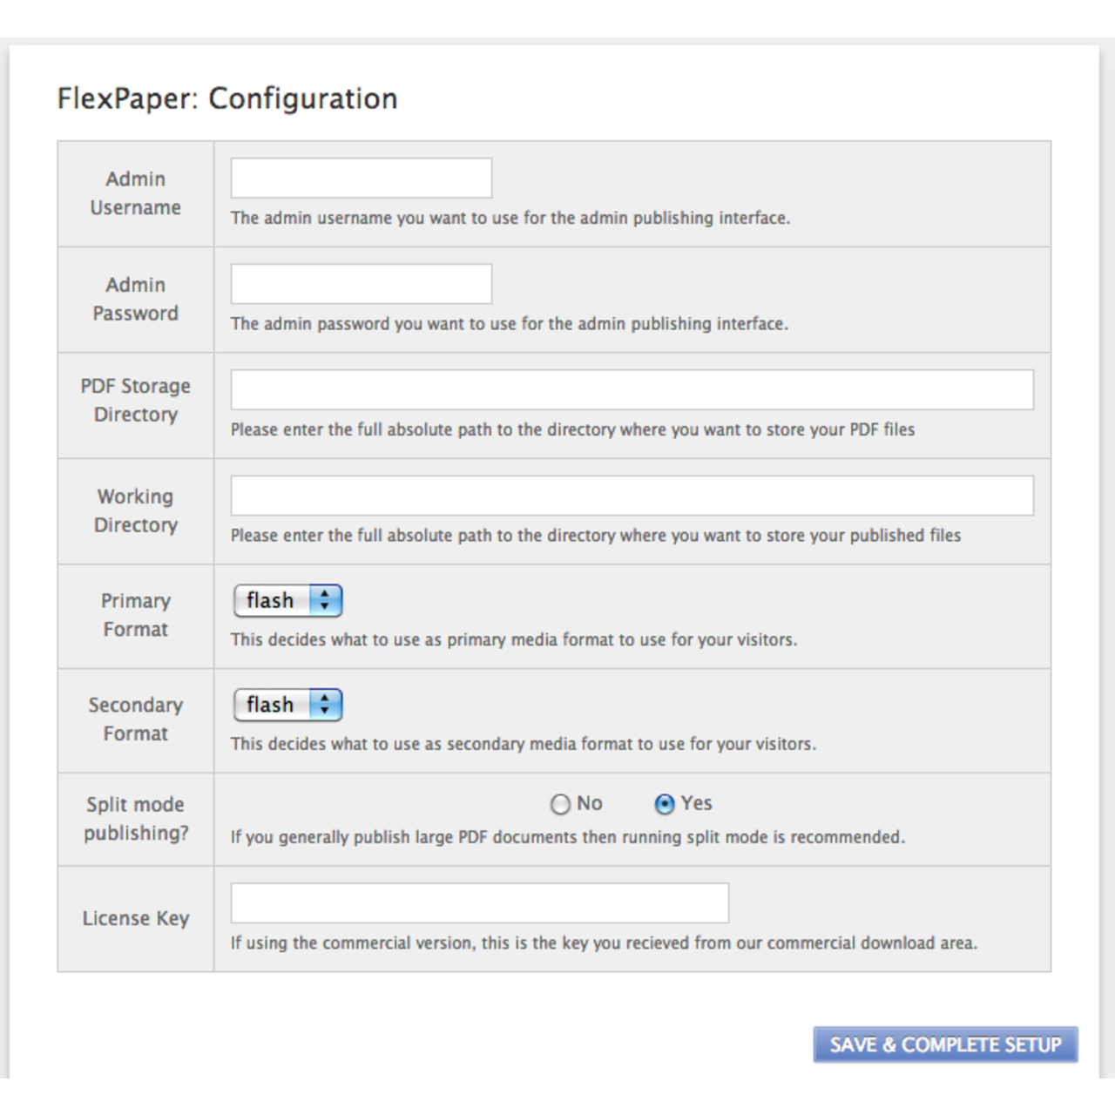Click the Secondary Format row label
Screen dimensions: 1115x1115
136,720
